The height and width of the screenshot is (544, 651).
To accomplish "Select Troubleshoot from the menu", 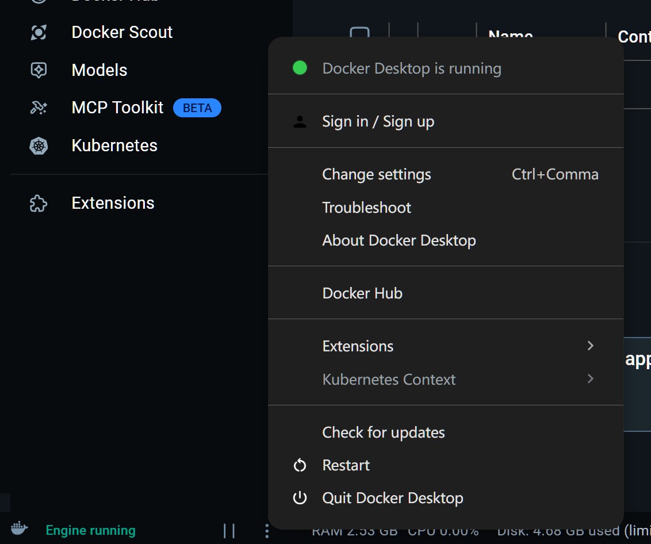I will (x=446, y=208).
